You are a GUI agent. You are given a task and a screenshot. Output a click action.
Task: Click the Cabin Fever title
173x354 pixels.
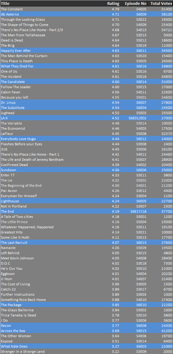[x=11, y=92]
